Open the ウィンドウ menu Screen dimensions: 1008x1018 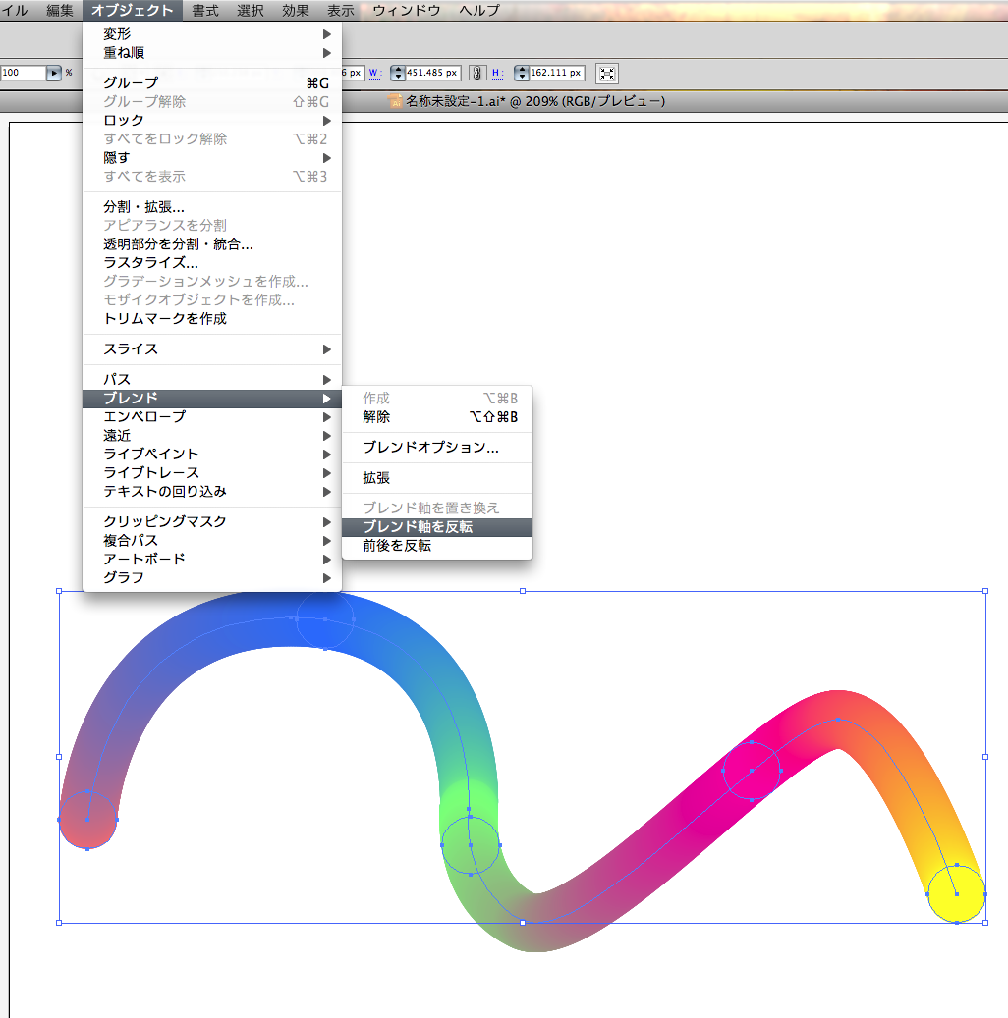pos(406,11)
